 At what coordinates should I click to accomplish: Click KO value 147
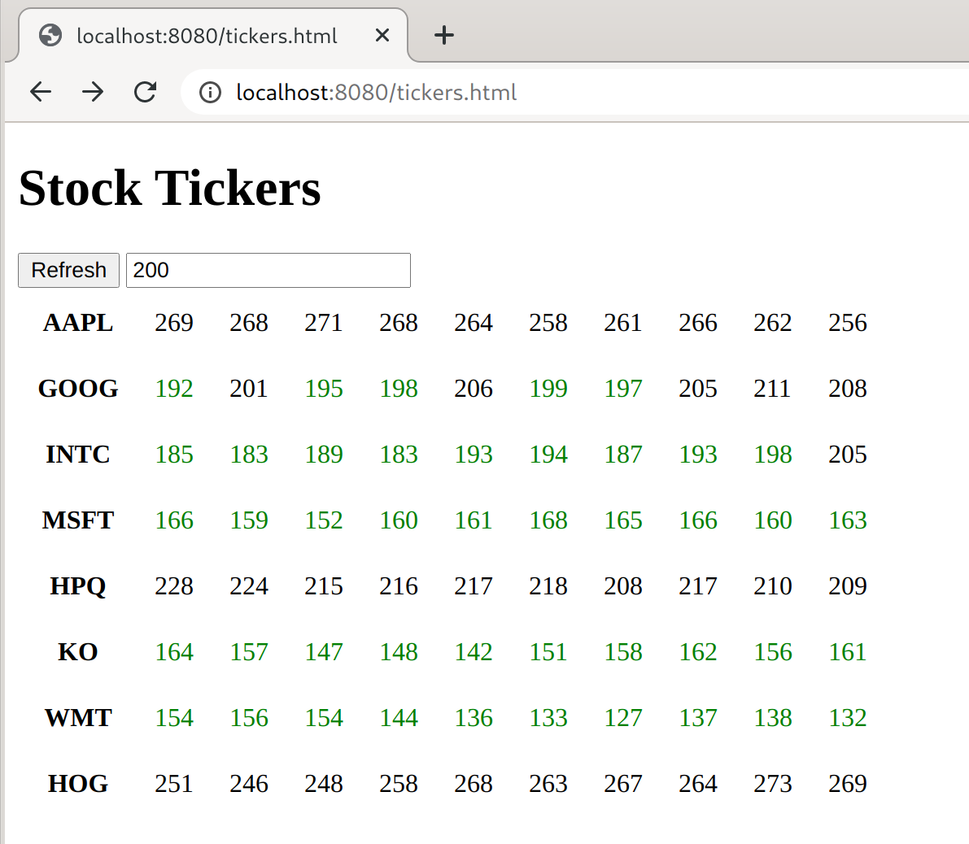[x=324, y=652]
